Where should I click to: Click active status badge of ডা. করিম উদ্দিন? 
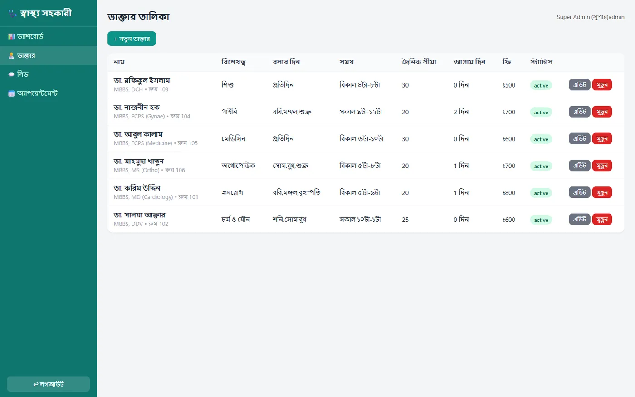(541, 193)
